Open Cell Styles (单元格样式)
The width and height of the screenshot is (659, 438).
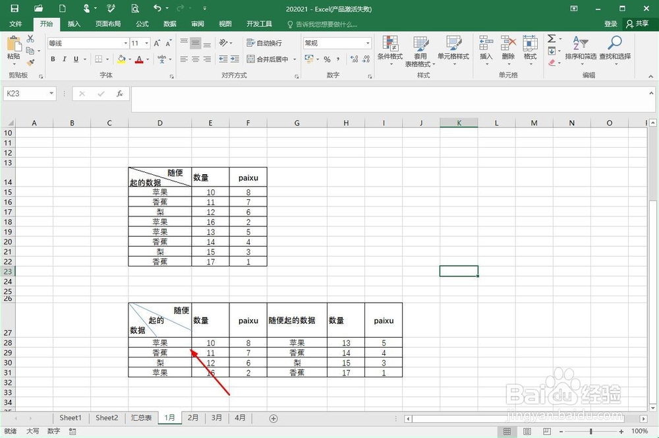(453, 50)
